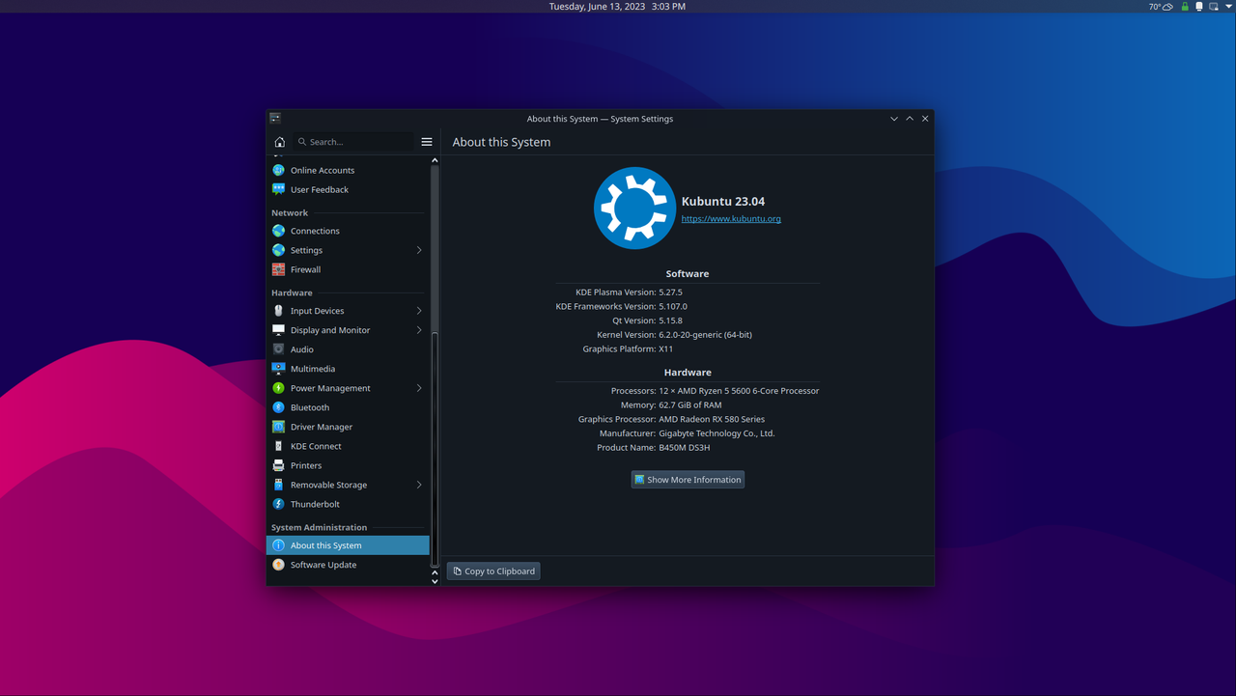Expand the system tray hidden icons arrow
Image resolution: width=1236 pixels, height=696 pixels.
pyautogui.click(x=1227, y=7)
